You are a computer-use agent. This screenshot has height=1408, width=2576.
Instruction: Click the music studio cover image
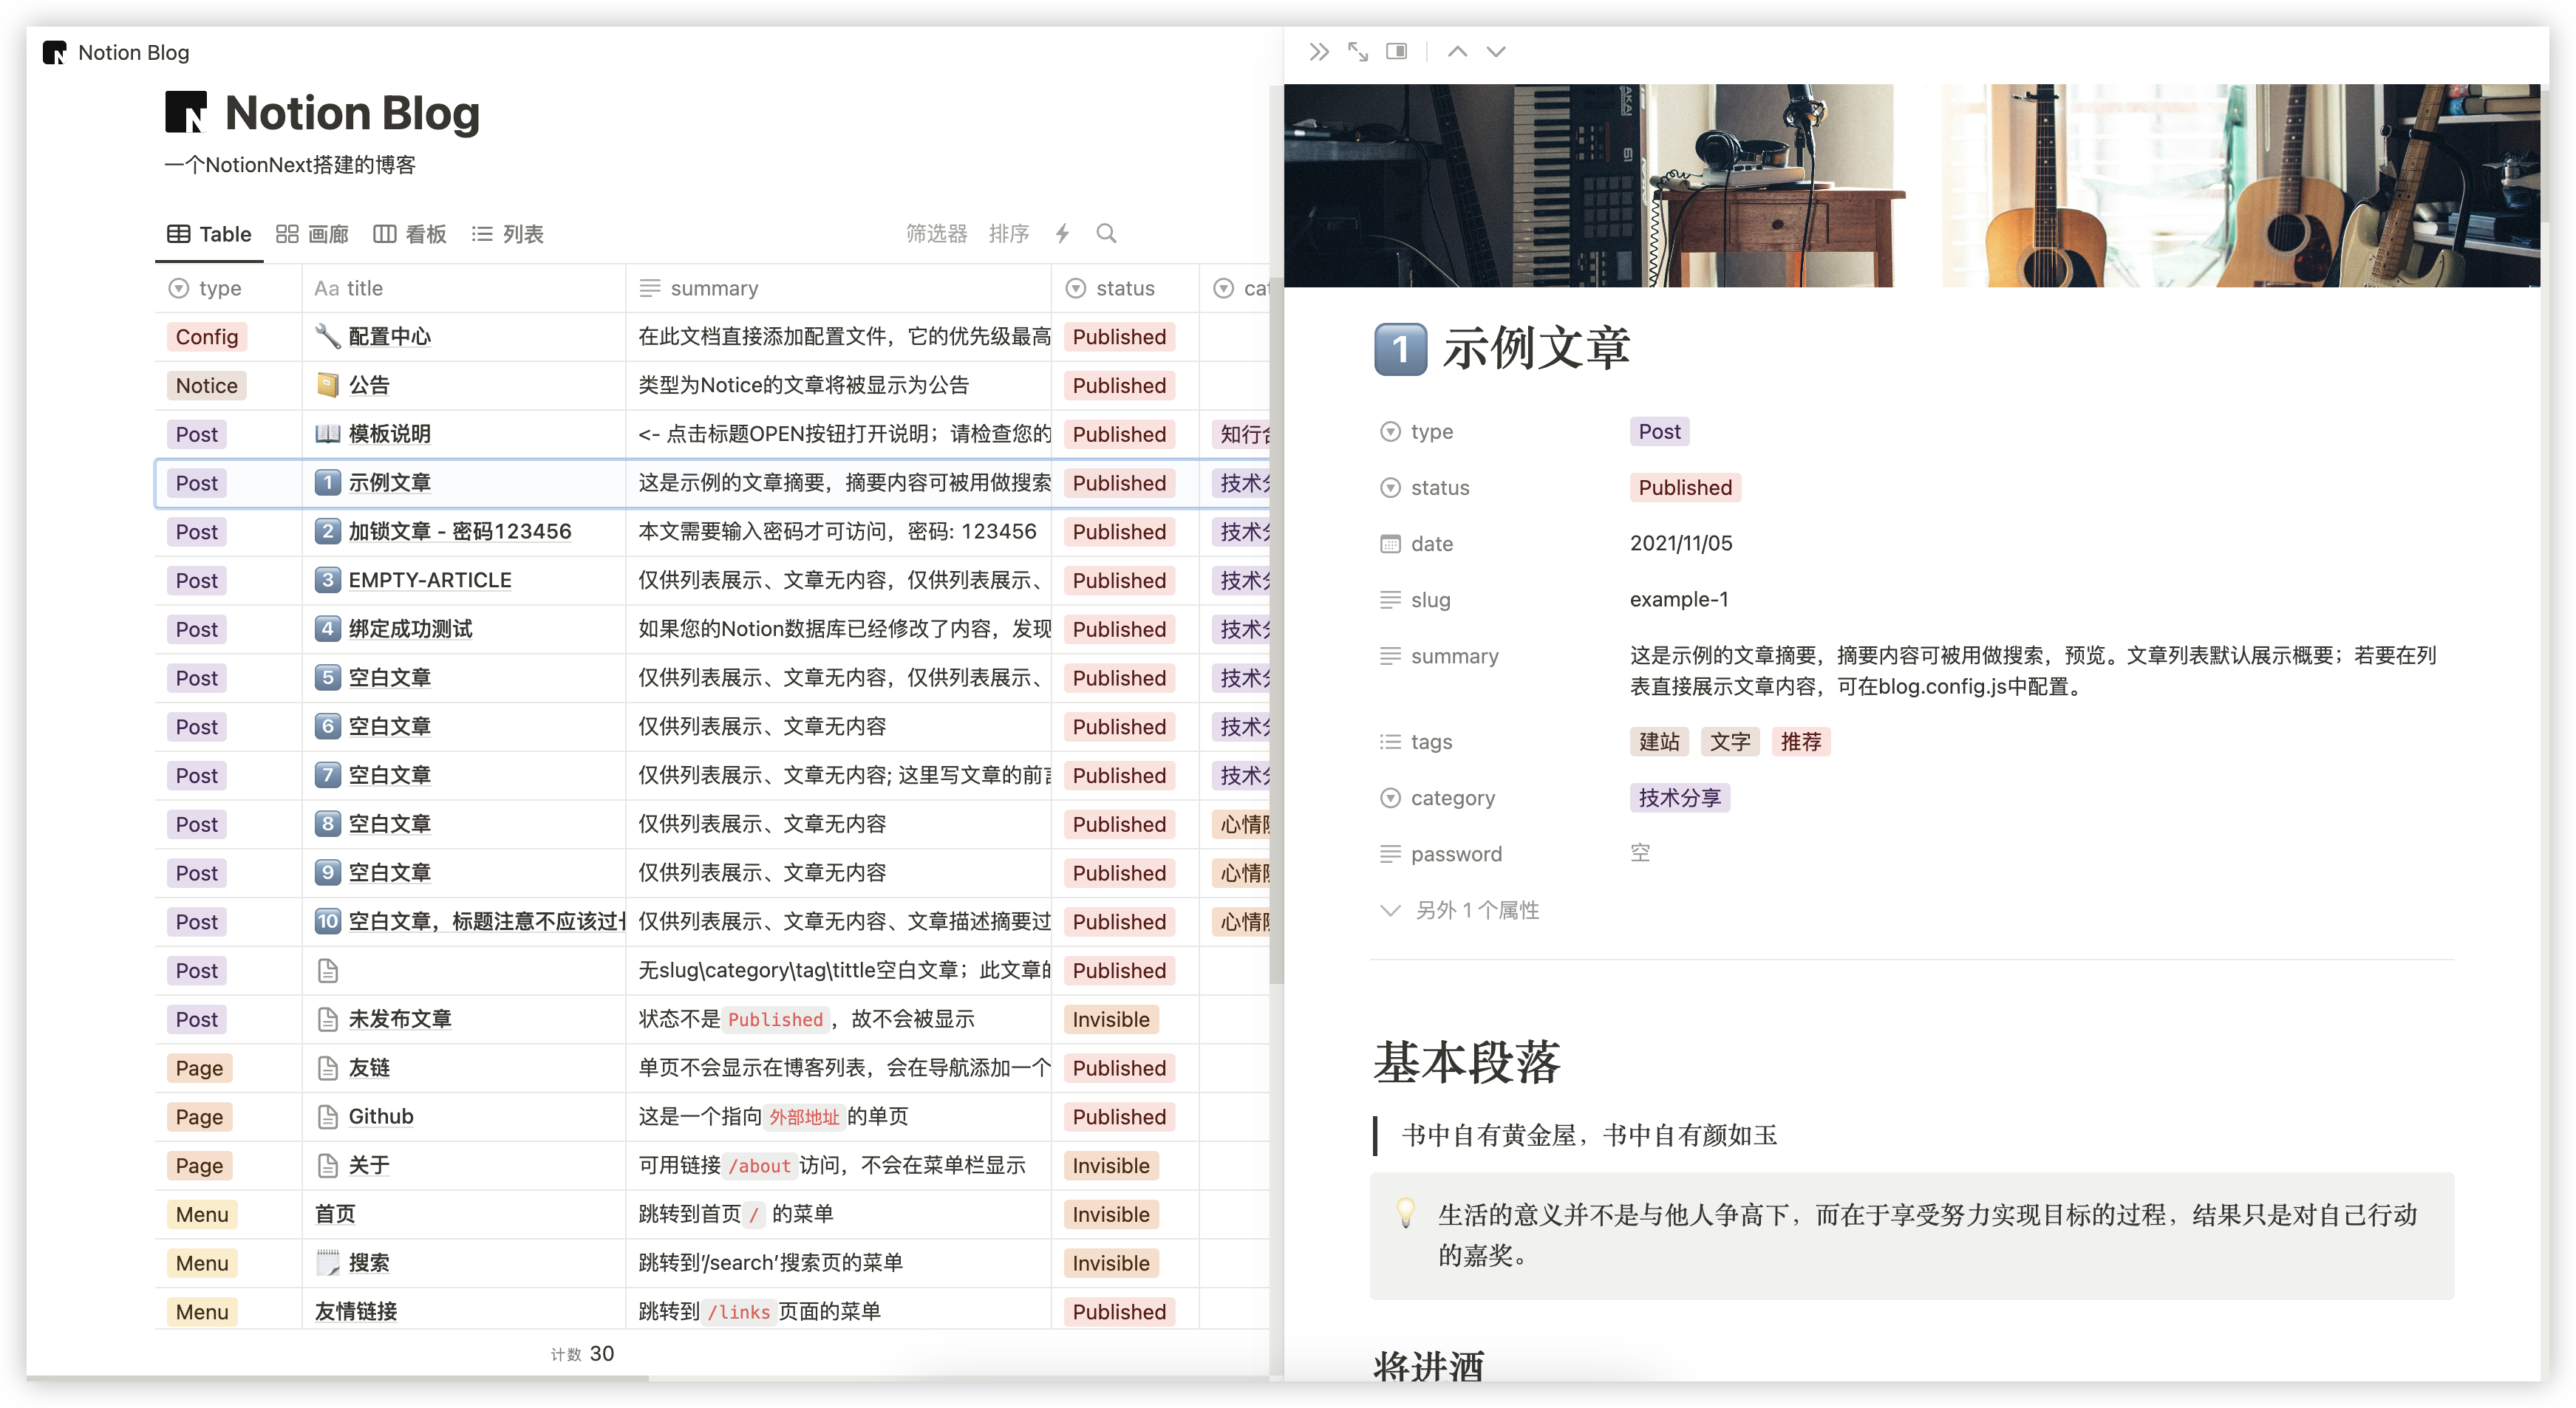(x=1911, y=186)
